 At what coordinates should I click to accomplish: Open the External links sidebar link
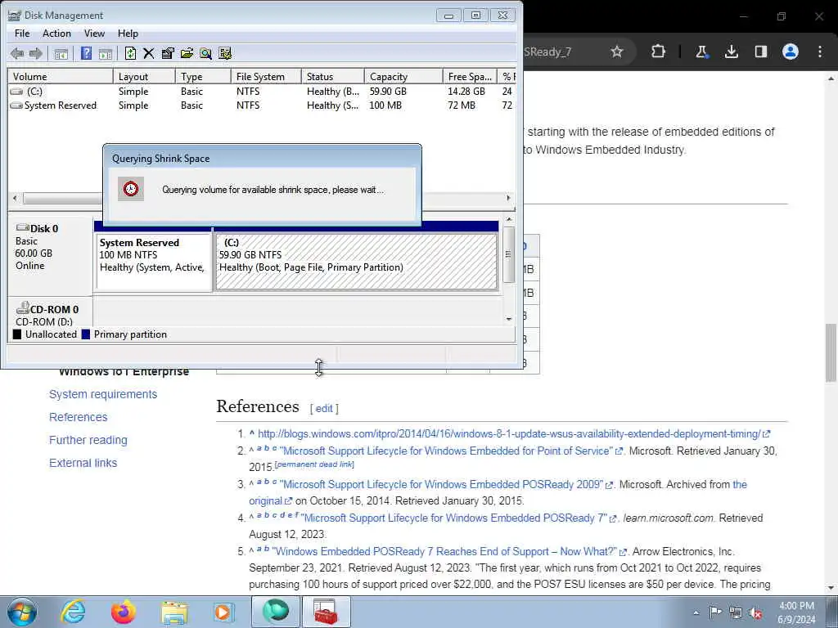coord(83,463)
